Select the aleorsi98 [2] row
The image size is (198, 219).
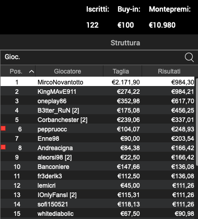tap(98, 157)
